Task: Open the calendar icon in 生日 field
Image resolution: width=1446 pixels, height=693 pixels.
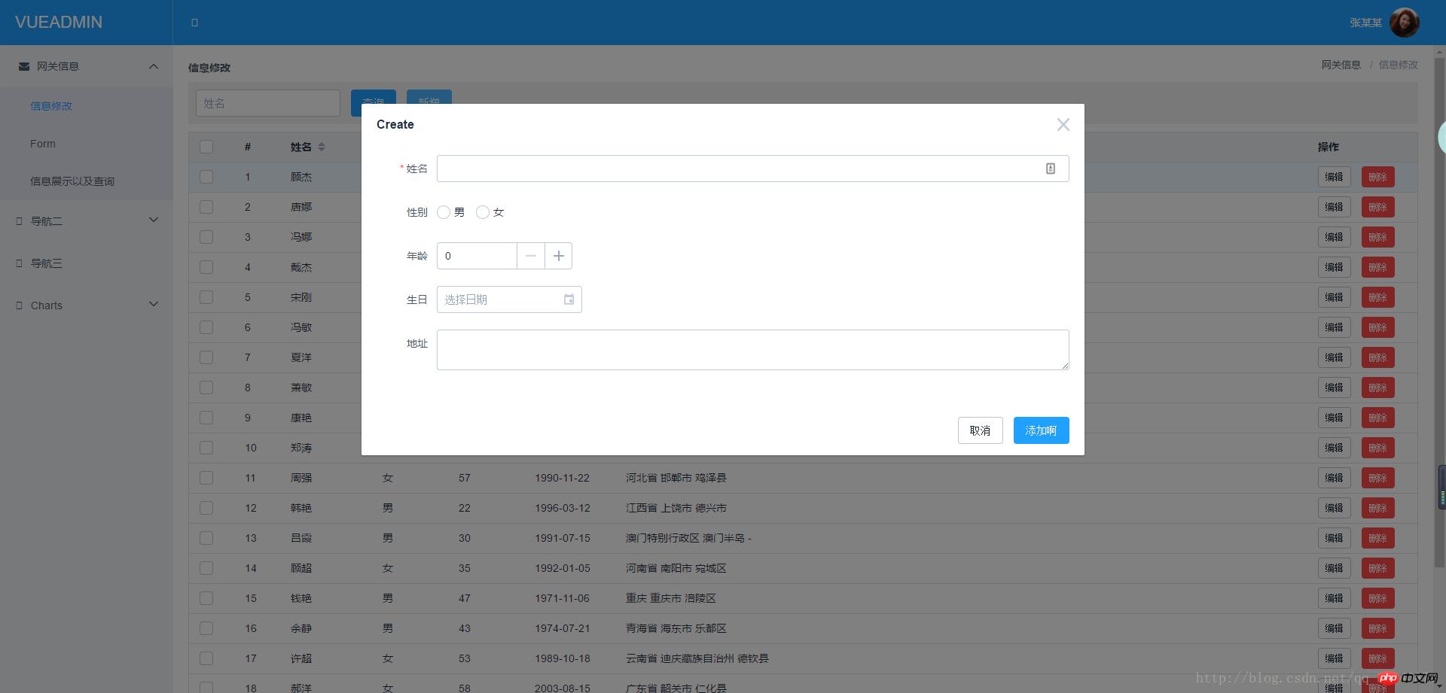Action: (569, 299)
